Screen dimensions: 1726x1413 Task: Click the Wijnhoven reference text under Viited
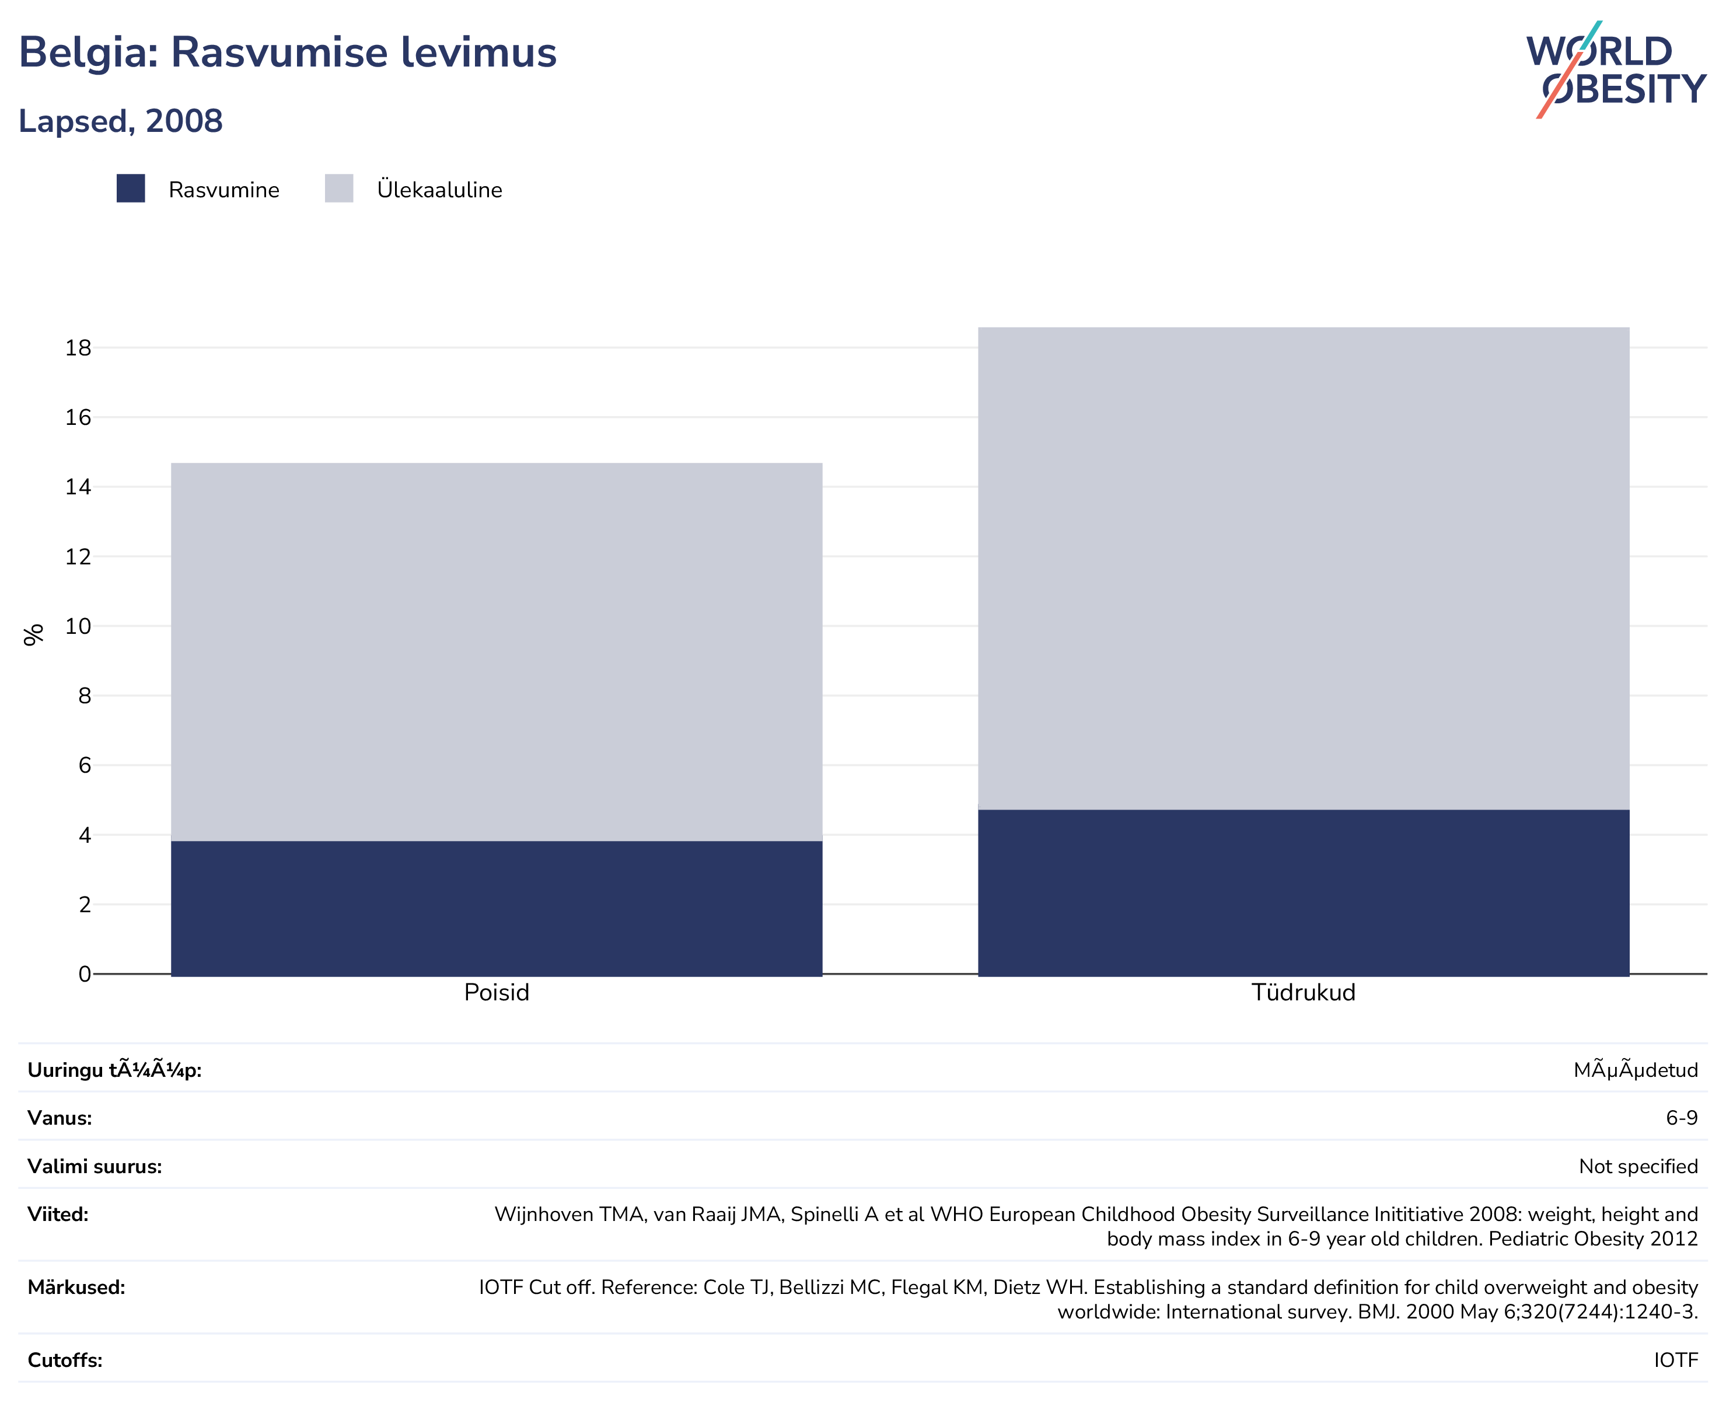tap(1096, 1227)
